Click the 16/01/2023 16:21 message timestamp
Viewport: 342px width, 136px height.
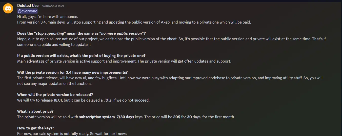(53, 6)
